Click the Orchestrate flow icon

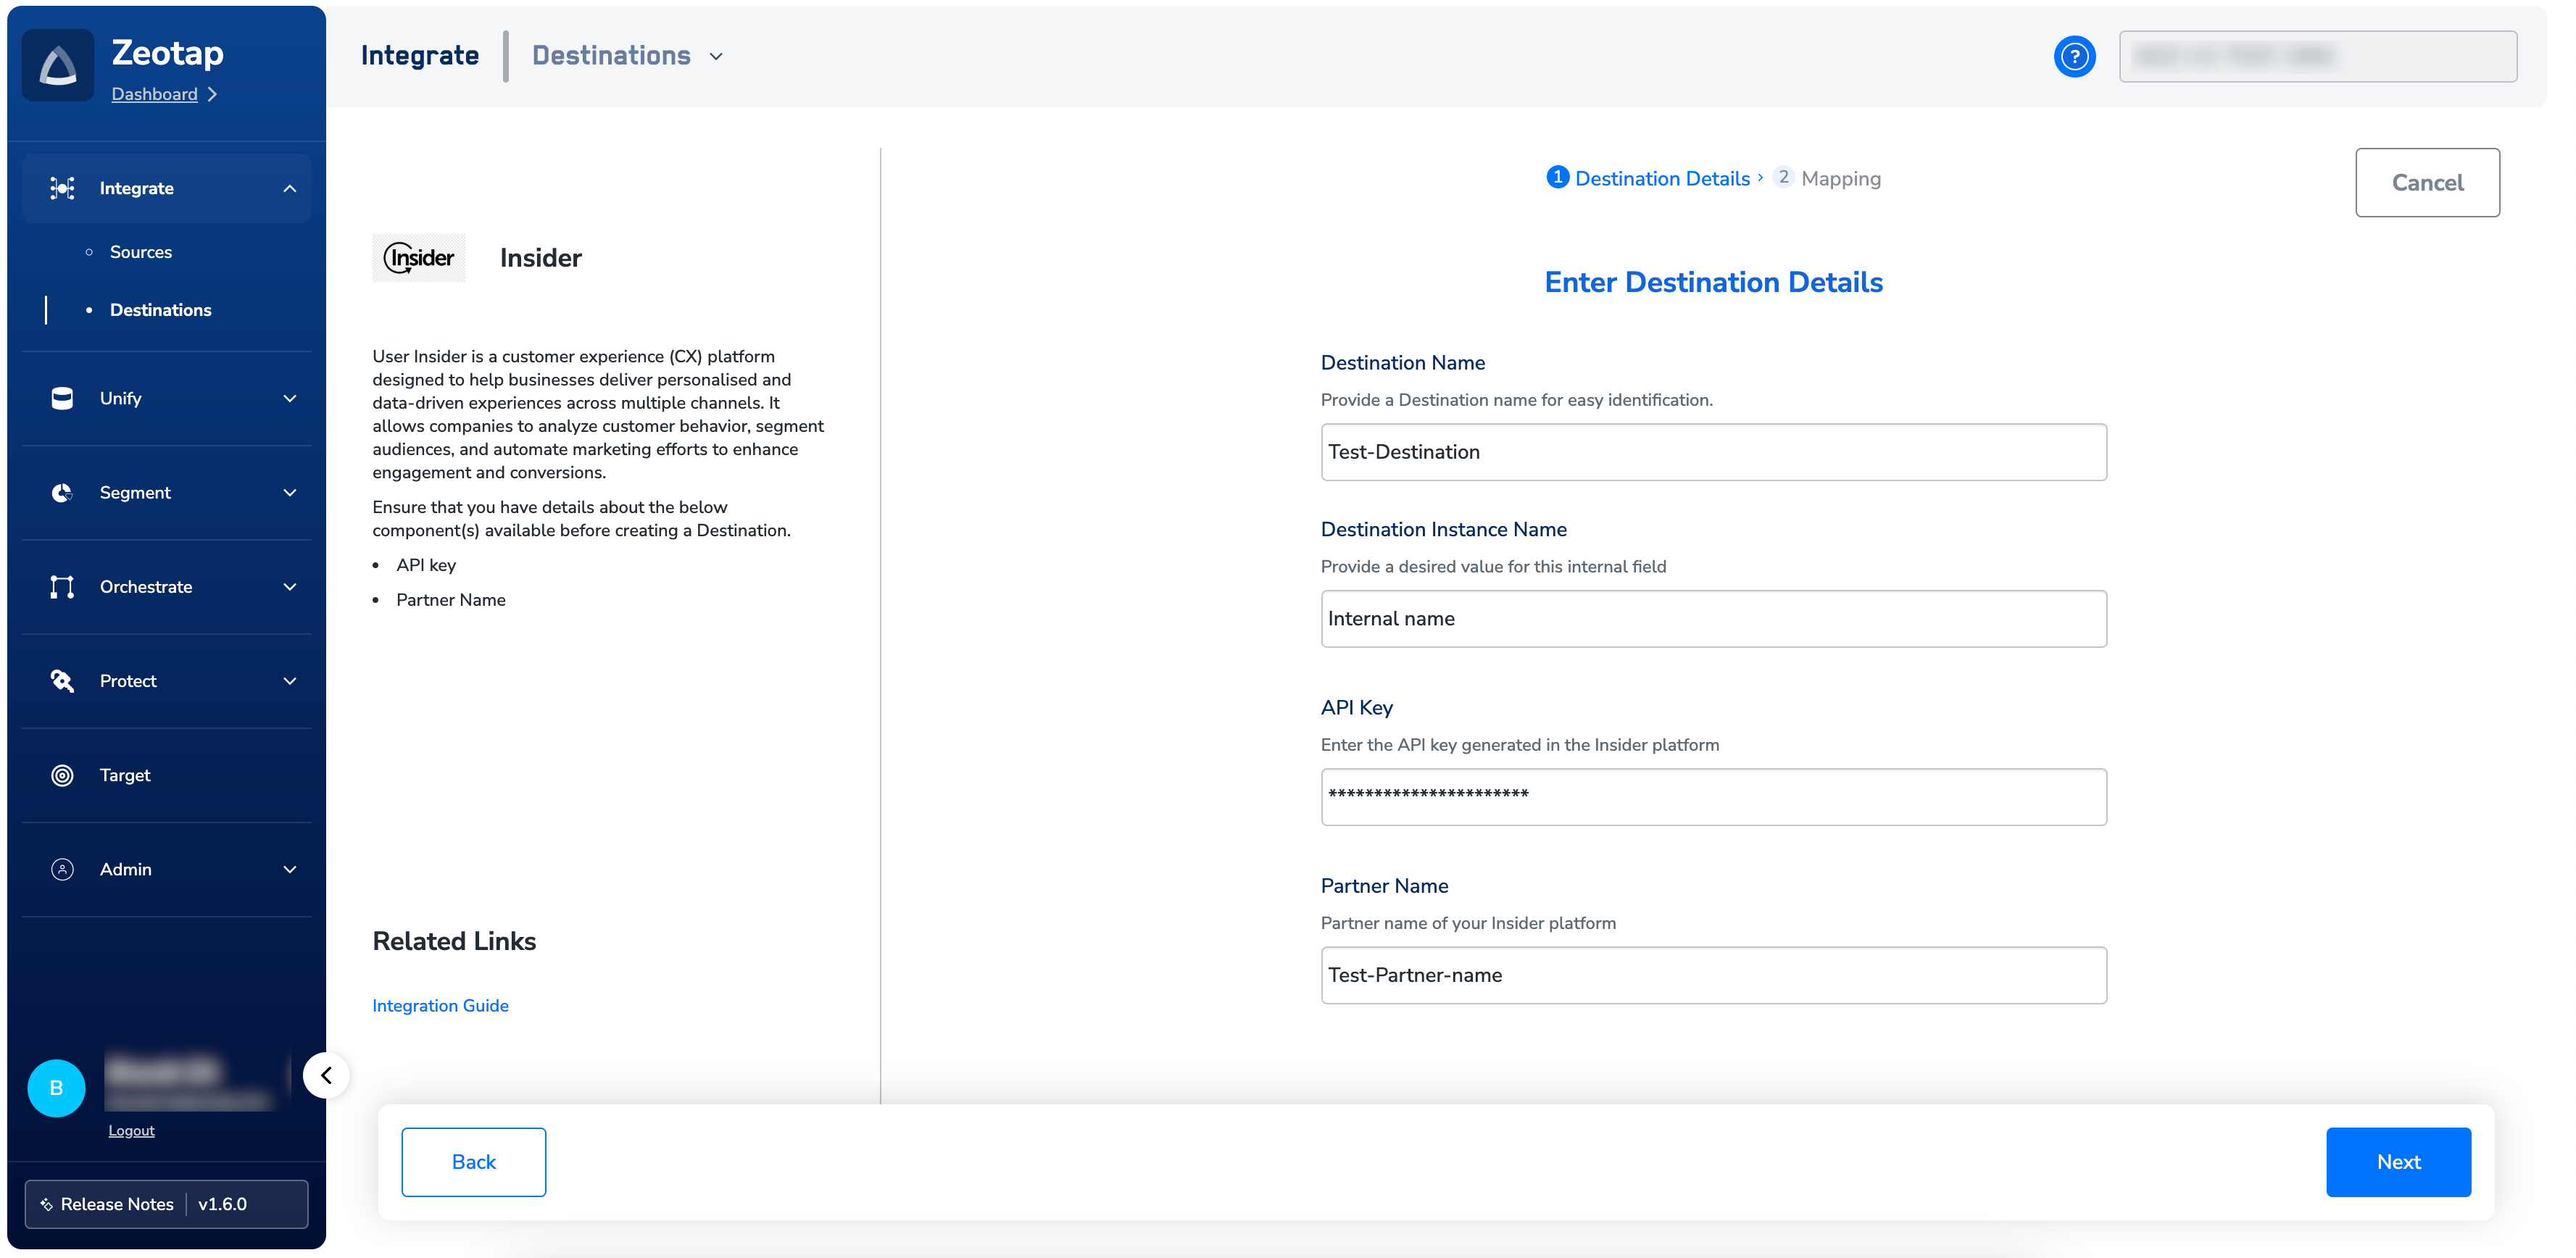coord(62,587)
